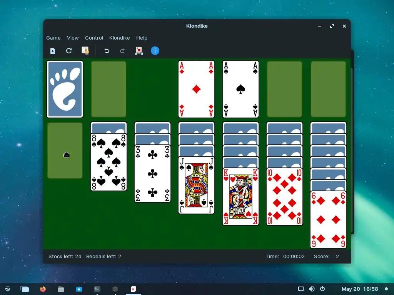Draw a card from the stock pile
This screenshot has width=394, height=295.
coord(65,89)
